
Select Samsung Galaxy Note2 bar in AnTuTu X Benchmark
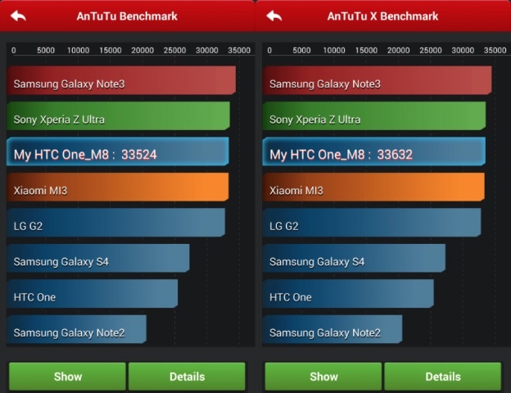[x=332, y=329]
